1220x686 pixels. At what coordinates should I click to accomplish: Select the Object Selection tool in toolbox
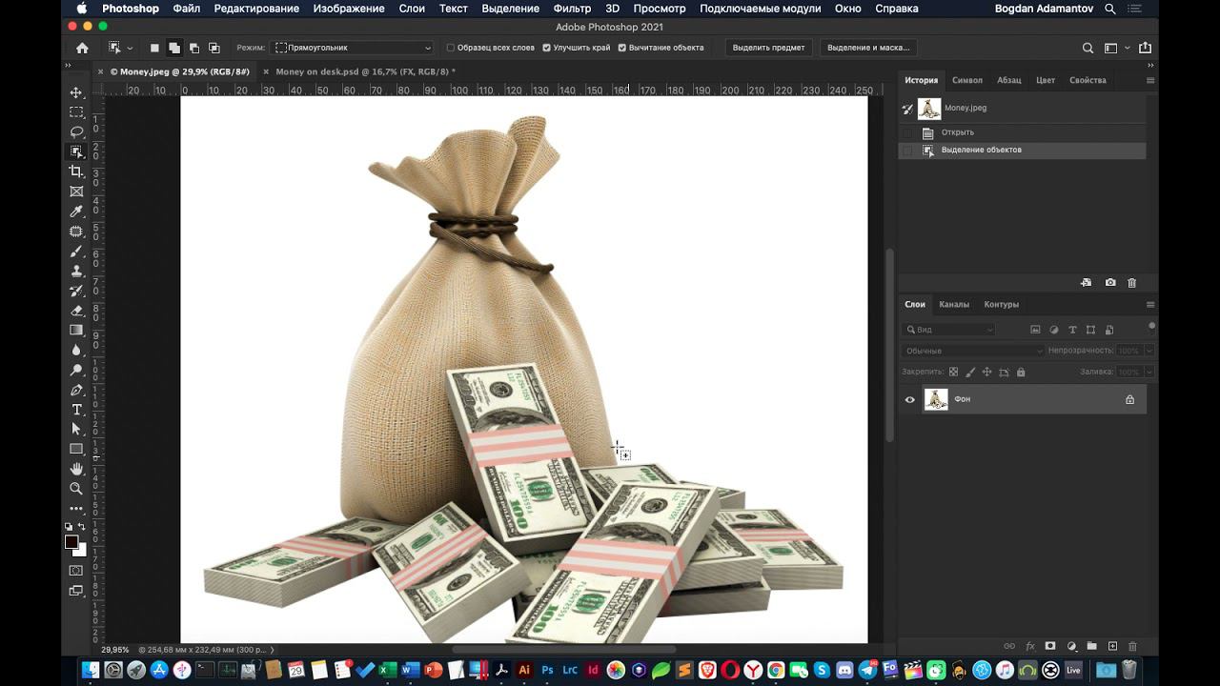pos(76,151)
